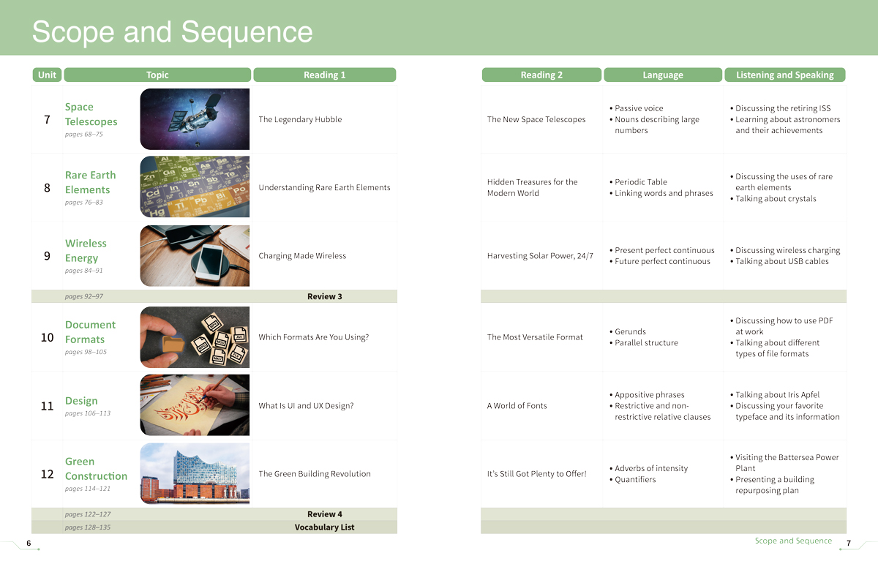Screen dimensions: 878x564
Task: Click the Scope and Sequence footer text
Action: (x=793, y=541)
